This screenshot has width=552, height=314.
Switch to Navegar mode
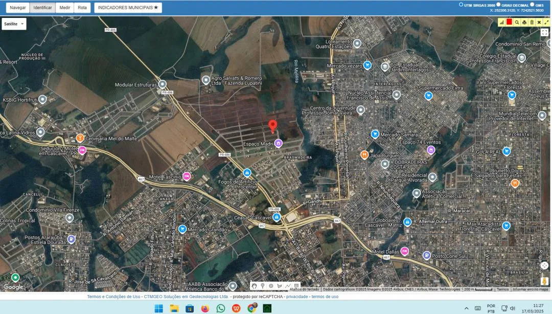[x=17, y=7]
